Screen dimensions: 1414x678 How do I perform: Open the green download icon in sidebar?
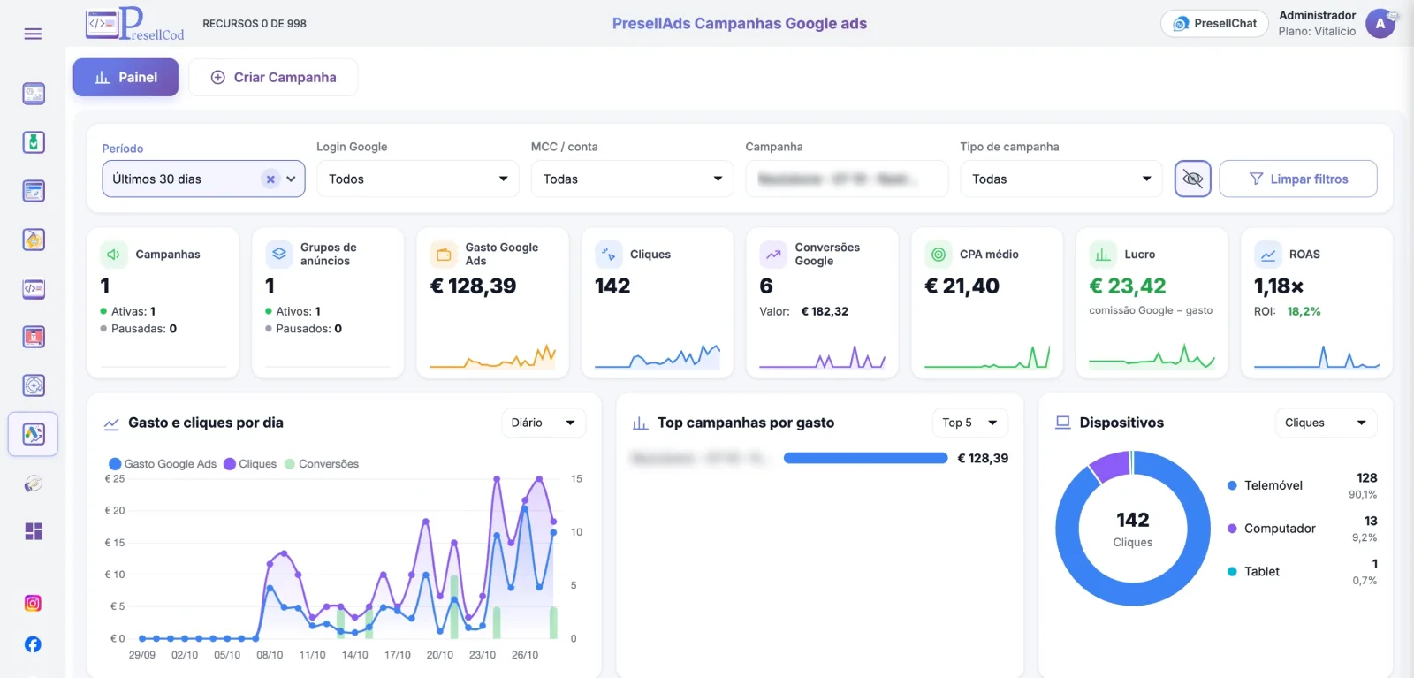[34, 142]
